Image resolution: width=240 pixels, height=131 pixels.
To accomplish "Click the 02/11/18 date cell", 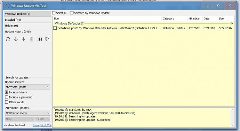I will pyautogui.click(x=209, y=28).
